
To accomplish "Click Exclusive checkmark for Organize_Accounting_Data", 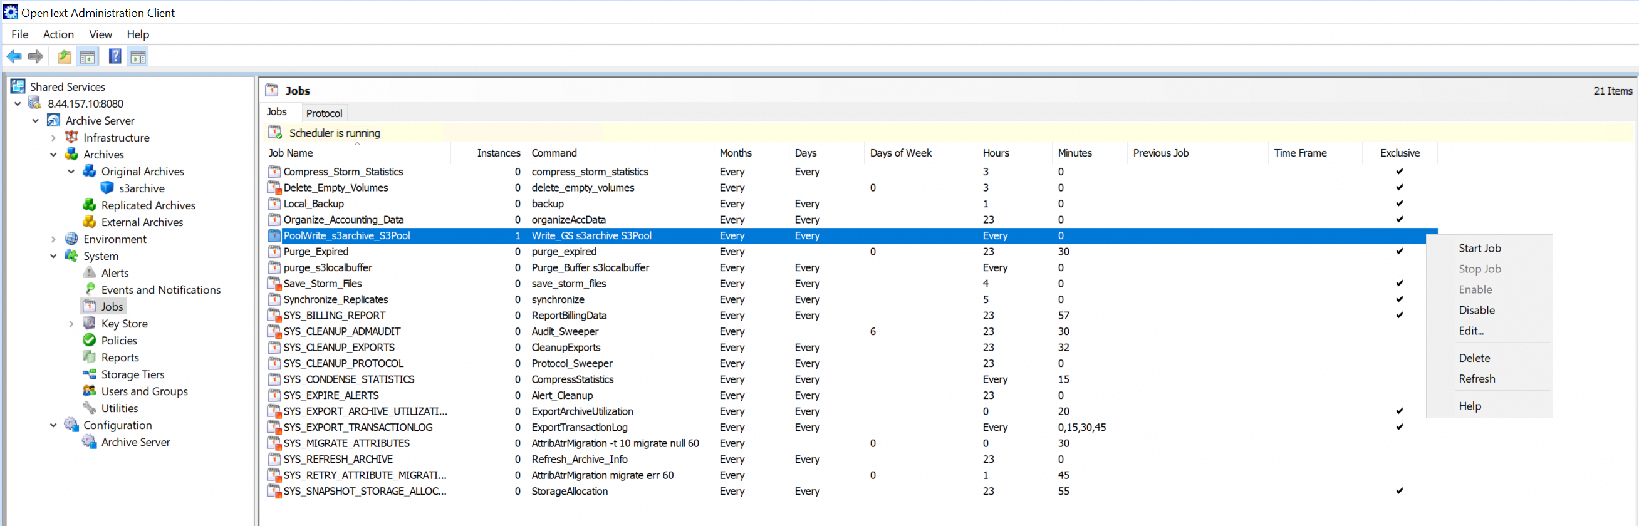I will [1399, 219].
